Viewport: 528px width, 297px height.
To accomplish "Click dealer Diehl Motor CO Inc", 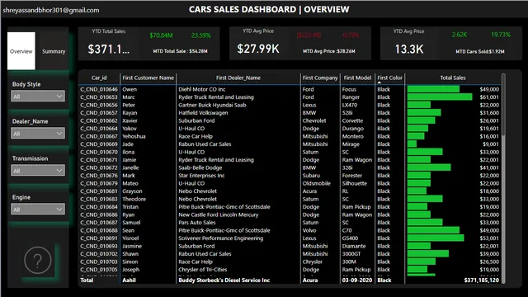I will point(202,89).
